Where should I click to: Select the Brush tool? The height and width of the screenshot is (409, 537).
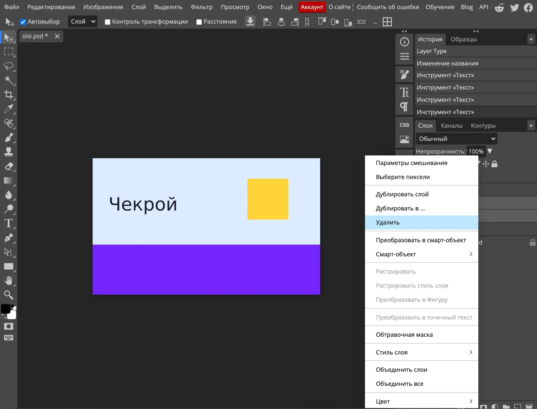click(9, 137)
